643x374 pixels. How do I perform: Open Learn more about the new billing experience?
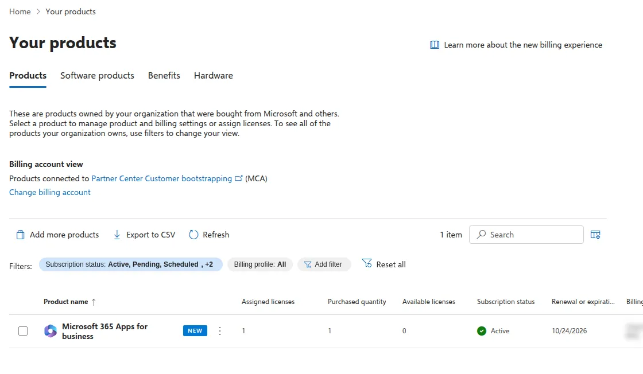(x=523, y=45)
